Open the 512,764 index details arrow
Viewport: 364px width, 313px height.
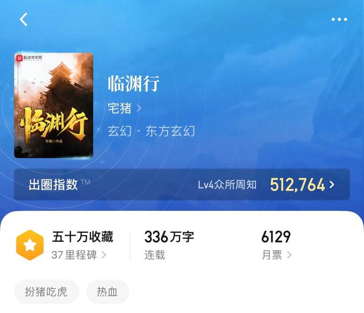coord(332,185)
